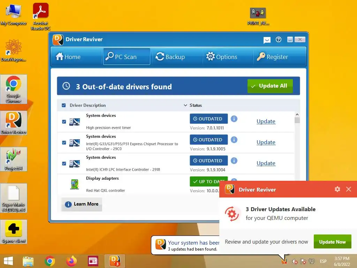This screenshot has height=268, width=357.
Task: Open Acrobat Reader DC desktop shortcut
Action: click(x=40, y=16)
